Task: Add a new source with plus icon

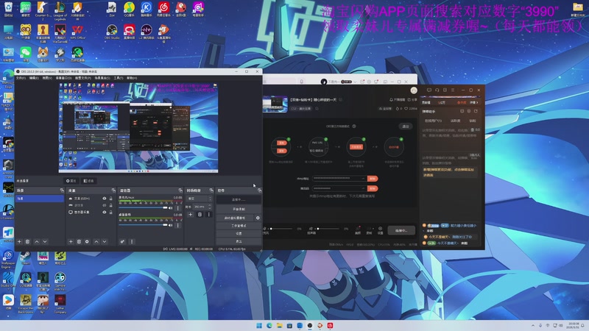Action: pos(71,242)
